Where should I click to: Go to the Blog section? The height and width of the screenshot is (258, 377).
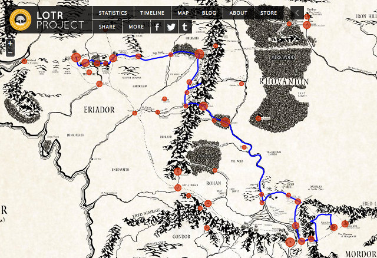point(209,13)
